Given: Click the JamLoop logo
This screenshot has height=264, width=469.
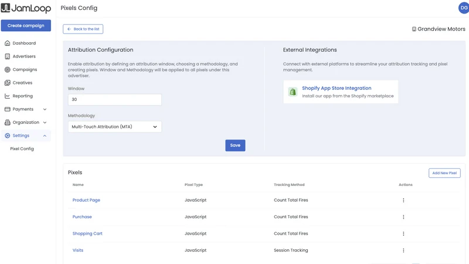Looking at the screenshot, I should [x=26, y=8].
